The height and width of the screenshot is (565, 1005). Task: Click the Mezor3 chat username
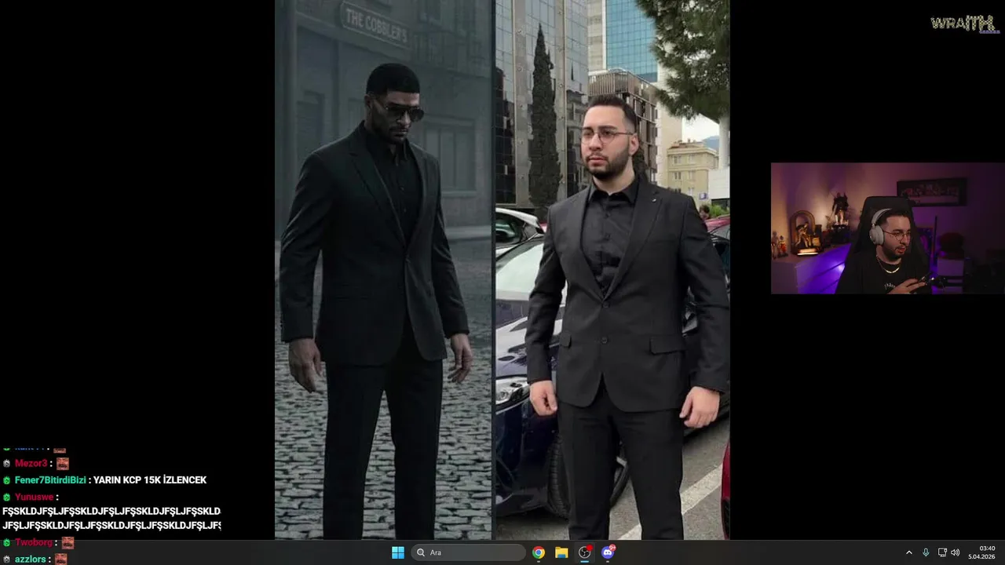[x=31, y=464]
